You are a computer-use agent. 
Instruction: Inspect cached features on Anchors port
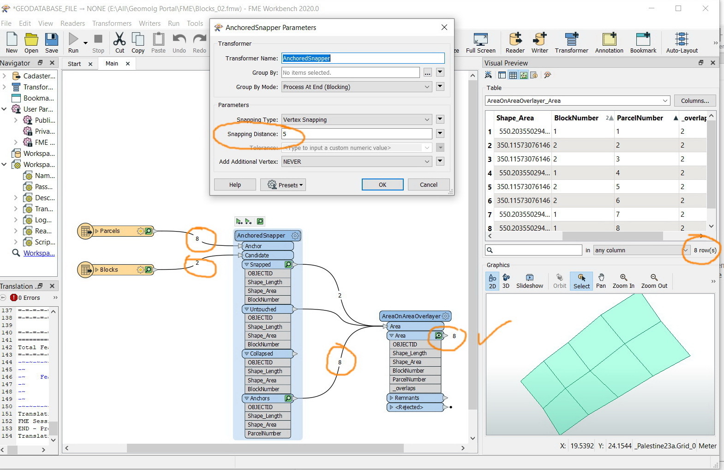[x=288, y=399]
